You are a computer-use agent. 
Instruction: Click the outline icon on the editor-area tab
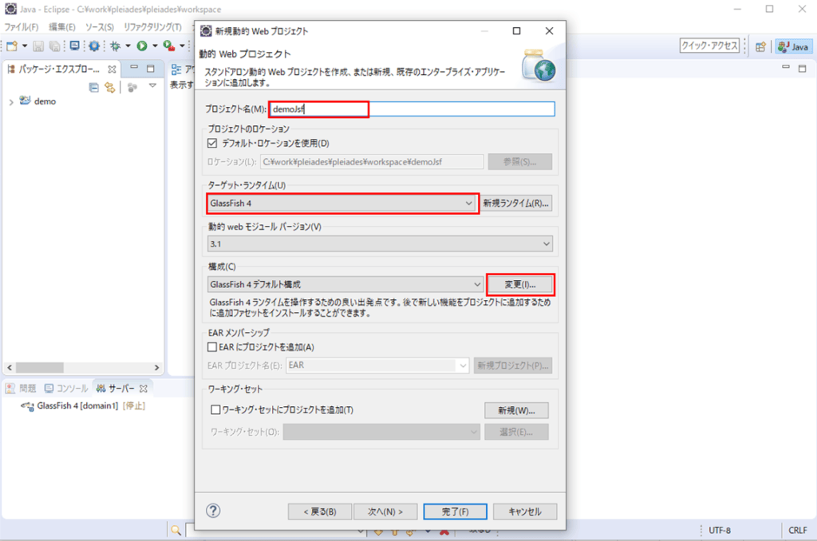tap(176, 69)
